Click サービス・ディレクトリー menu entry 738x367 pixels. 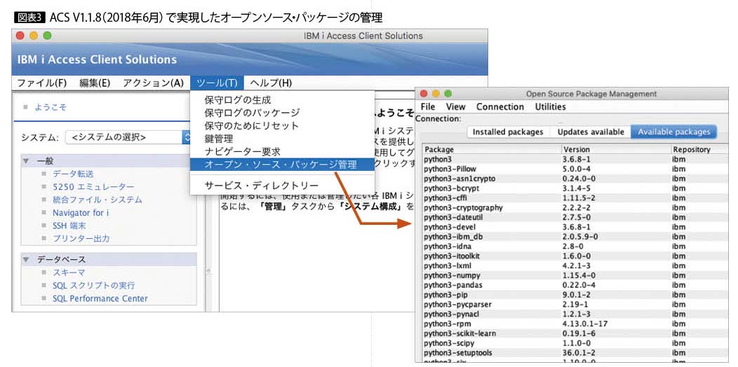(261, 186)
